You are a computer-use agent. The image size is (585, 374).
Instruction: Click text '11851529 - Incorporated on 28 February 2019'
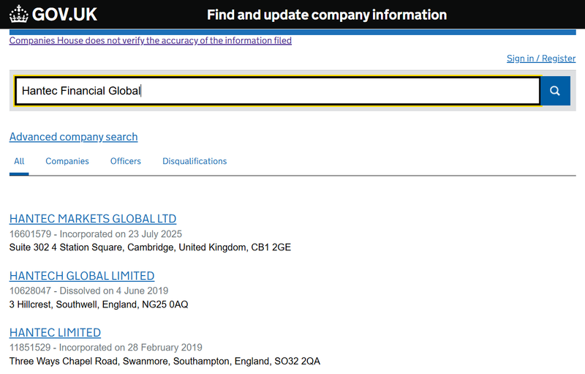point(105,348)
